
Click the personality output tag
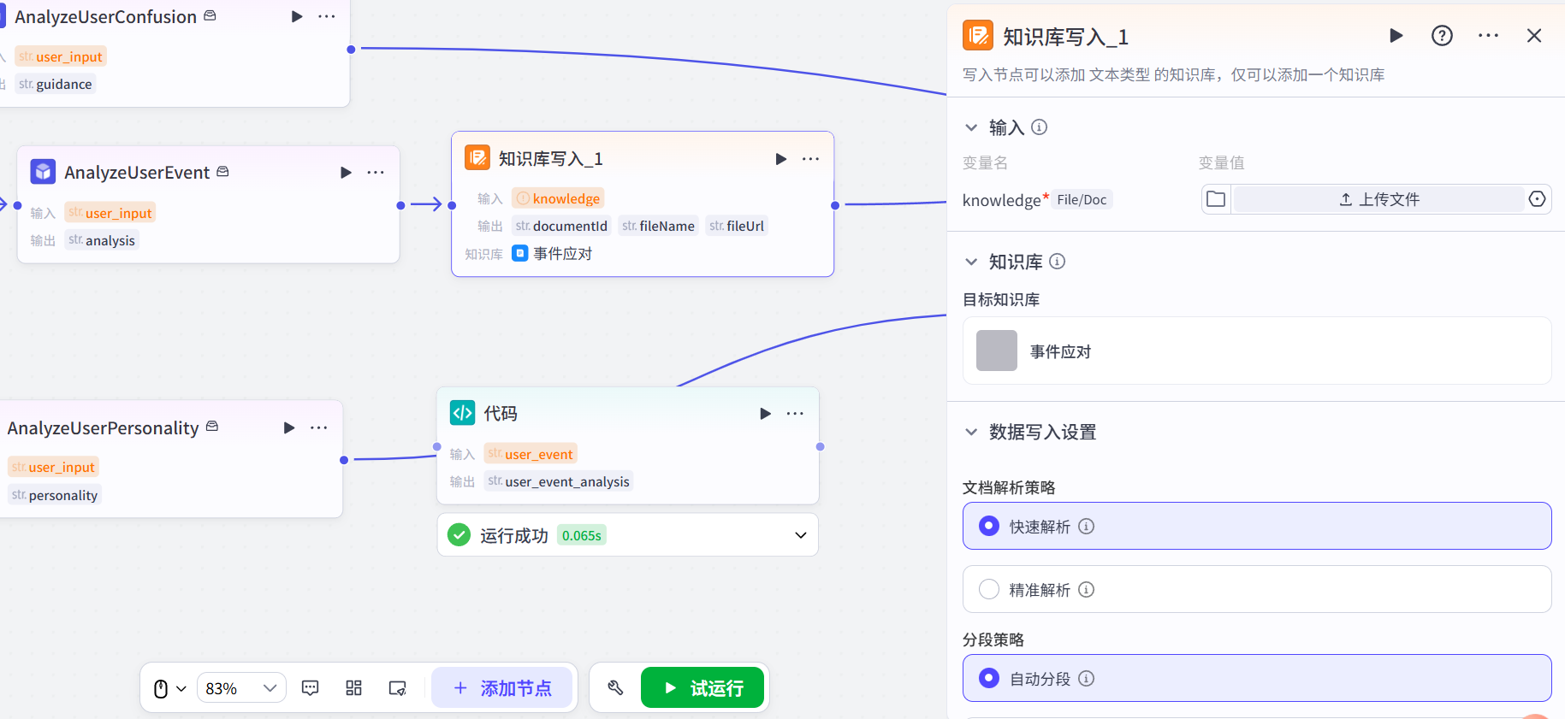point(55,495)
